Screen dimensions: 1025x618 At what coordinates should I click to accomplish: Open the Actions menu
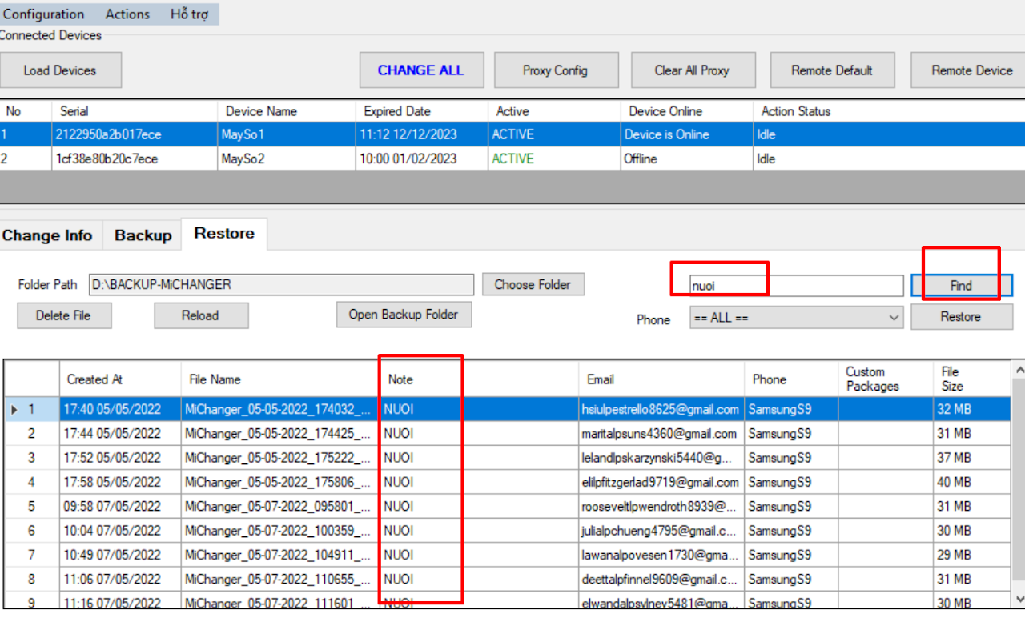(x=127, y=14)
